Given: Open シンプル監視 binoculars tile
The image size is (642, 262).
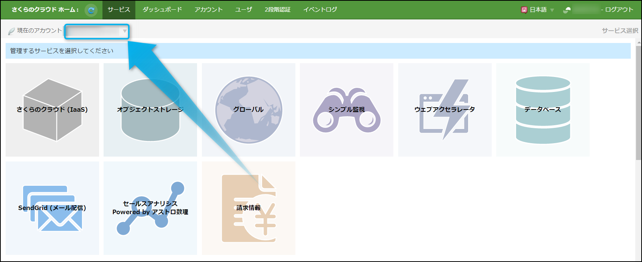Looking at the screenshot, I should tap(347, 110).
